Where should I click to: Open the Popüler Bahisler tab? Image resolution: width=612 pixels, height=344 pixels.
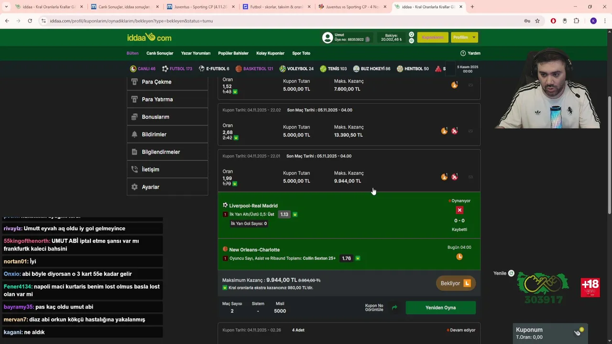[233, 53]
